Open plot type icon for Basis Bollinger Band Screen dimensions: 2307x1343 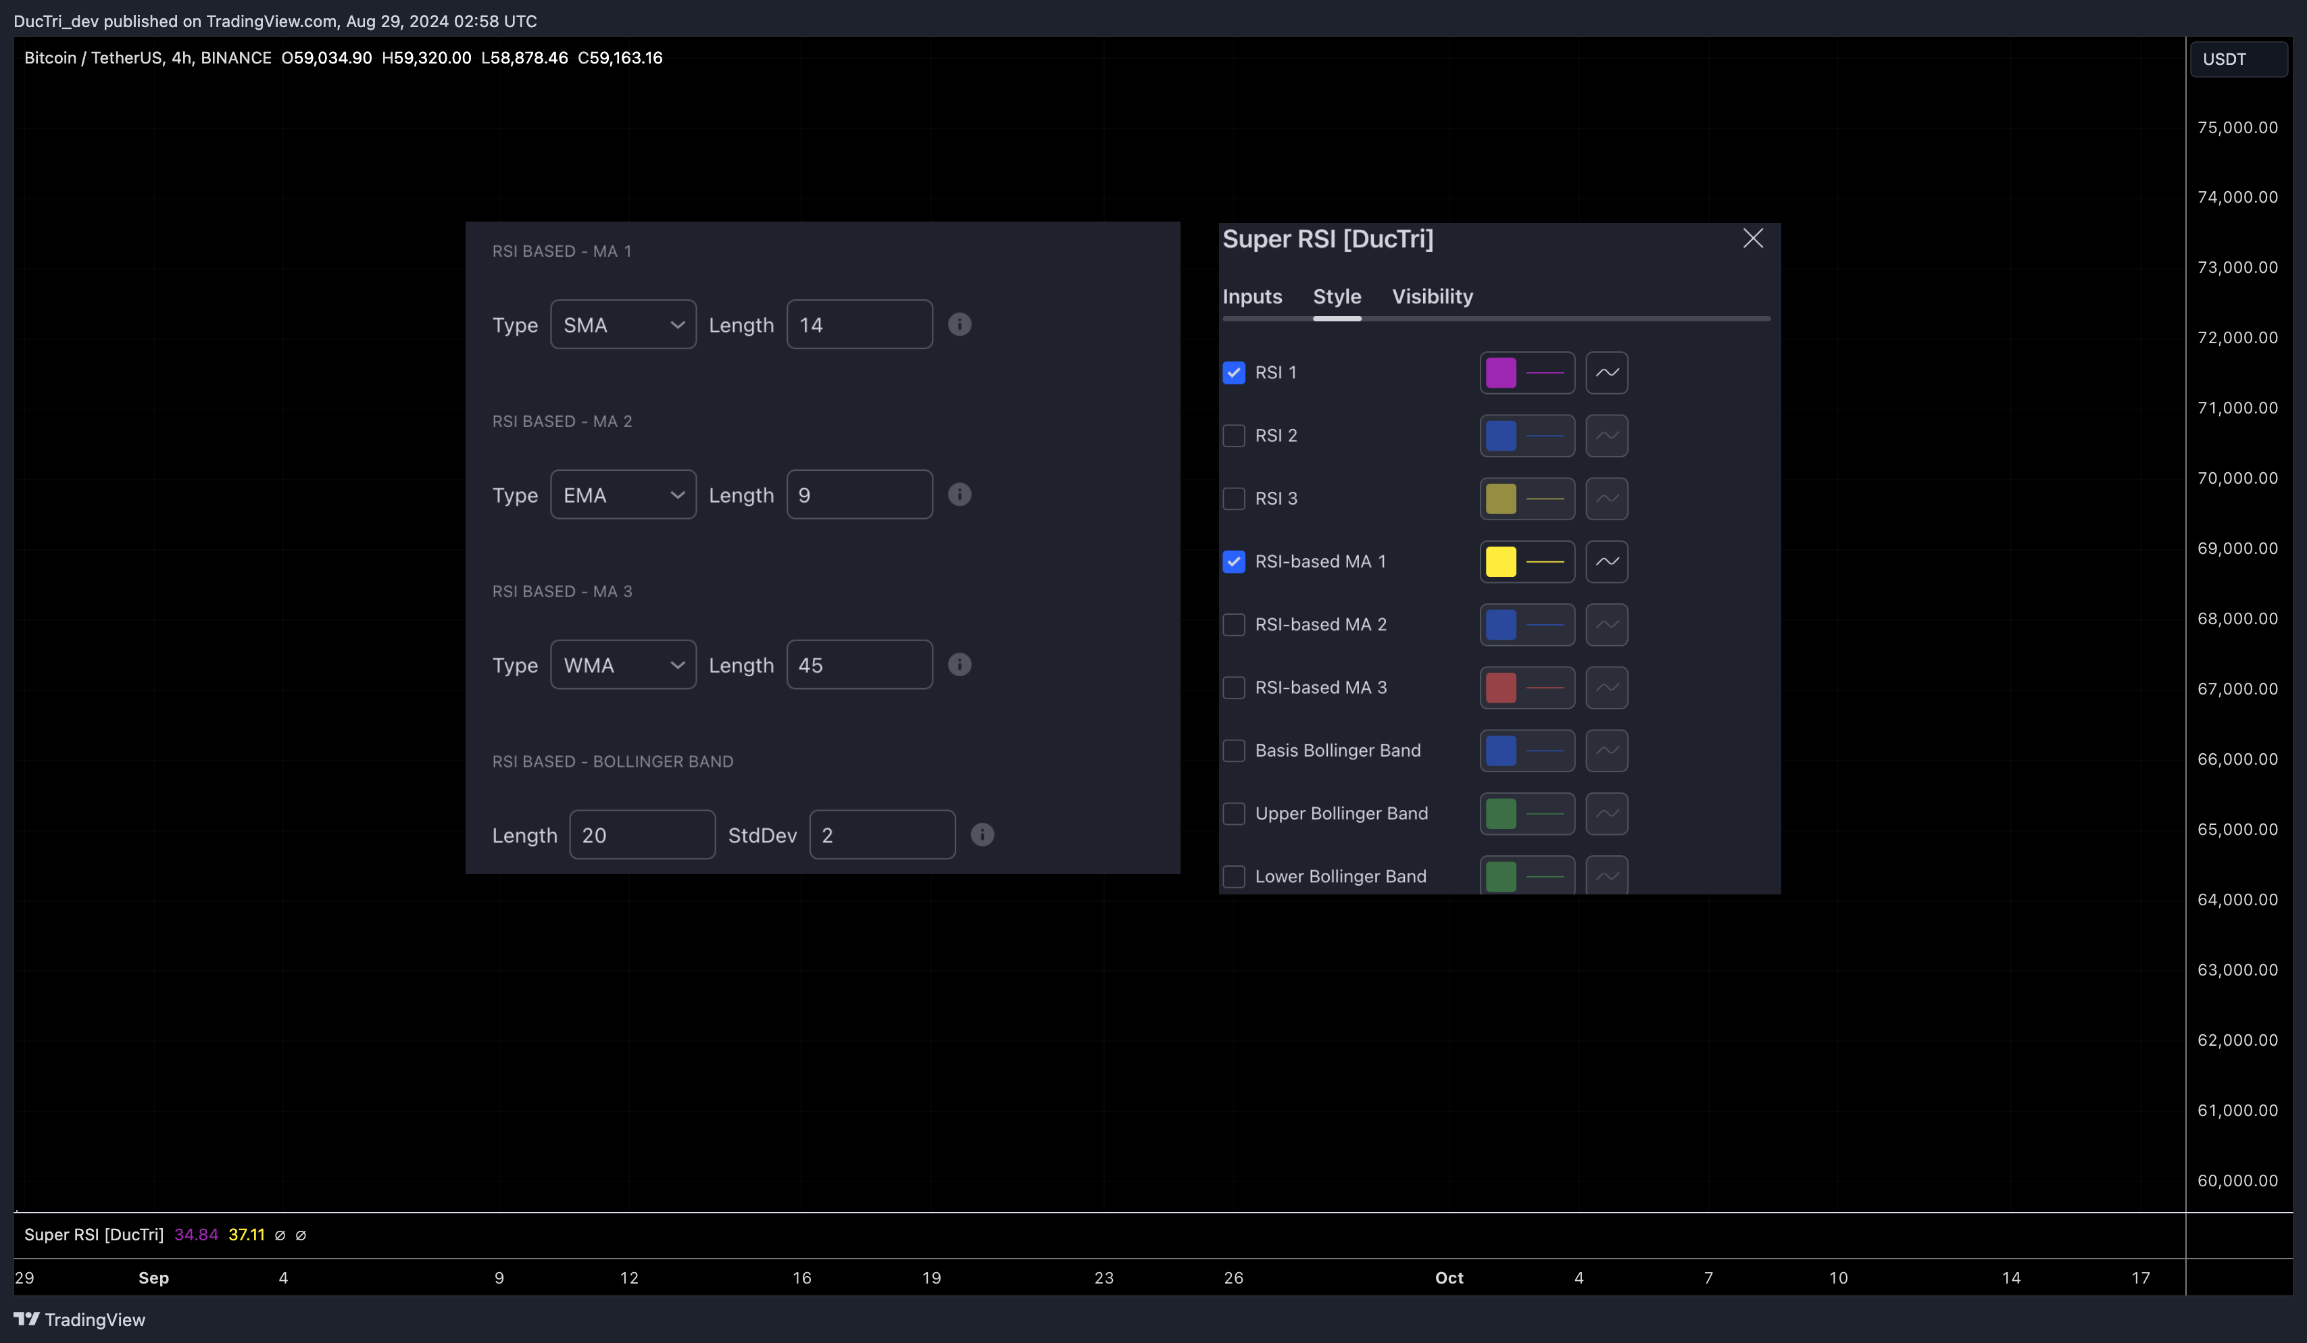click(1607, 751)
